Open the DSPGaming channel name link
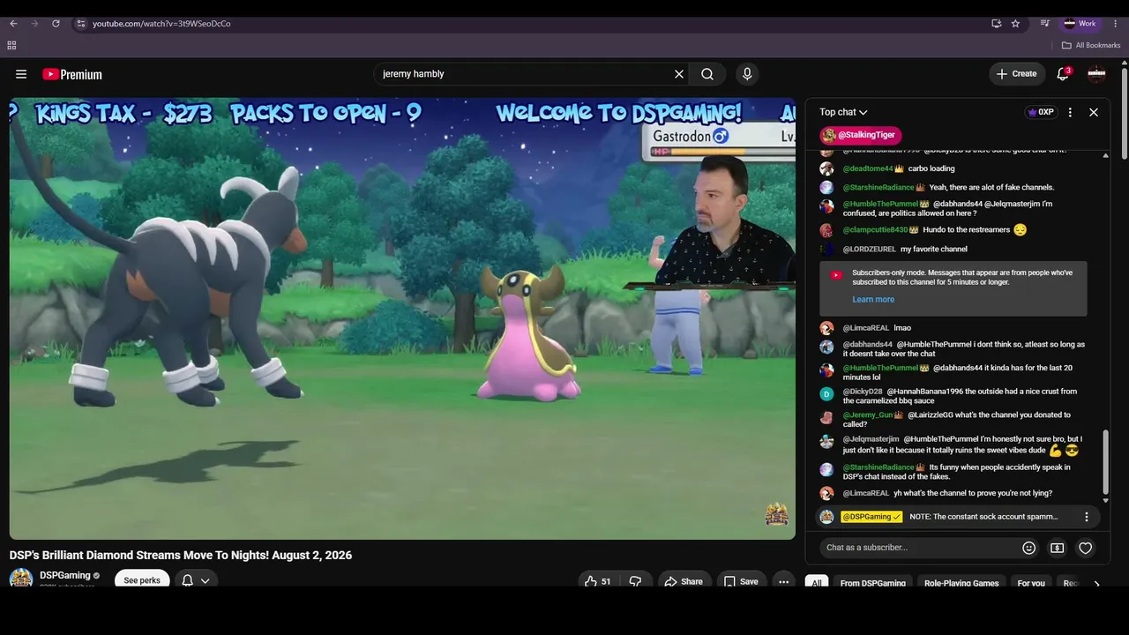The width and height of the screenshot is (1129, 635). (x=65, y=575)
